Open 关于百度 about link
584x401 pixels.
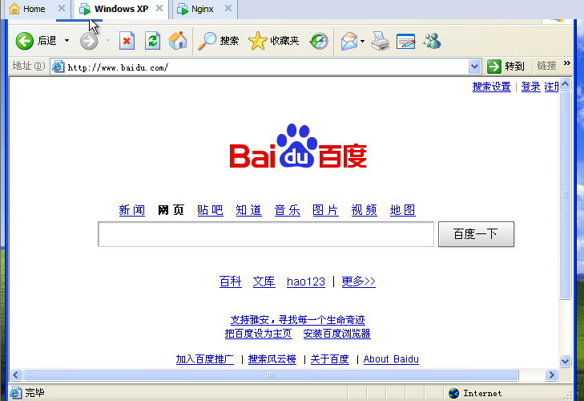pyautogui.click(x=329, y=359)
